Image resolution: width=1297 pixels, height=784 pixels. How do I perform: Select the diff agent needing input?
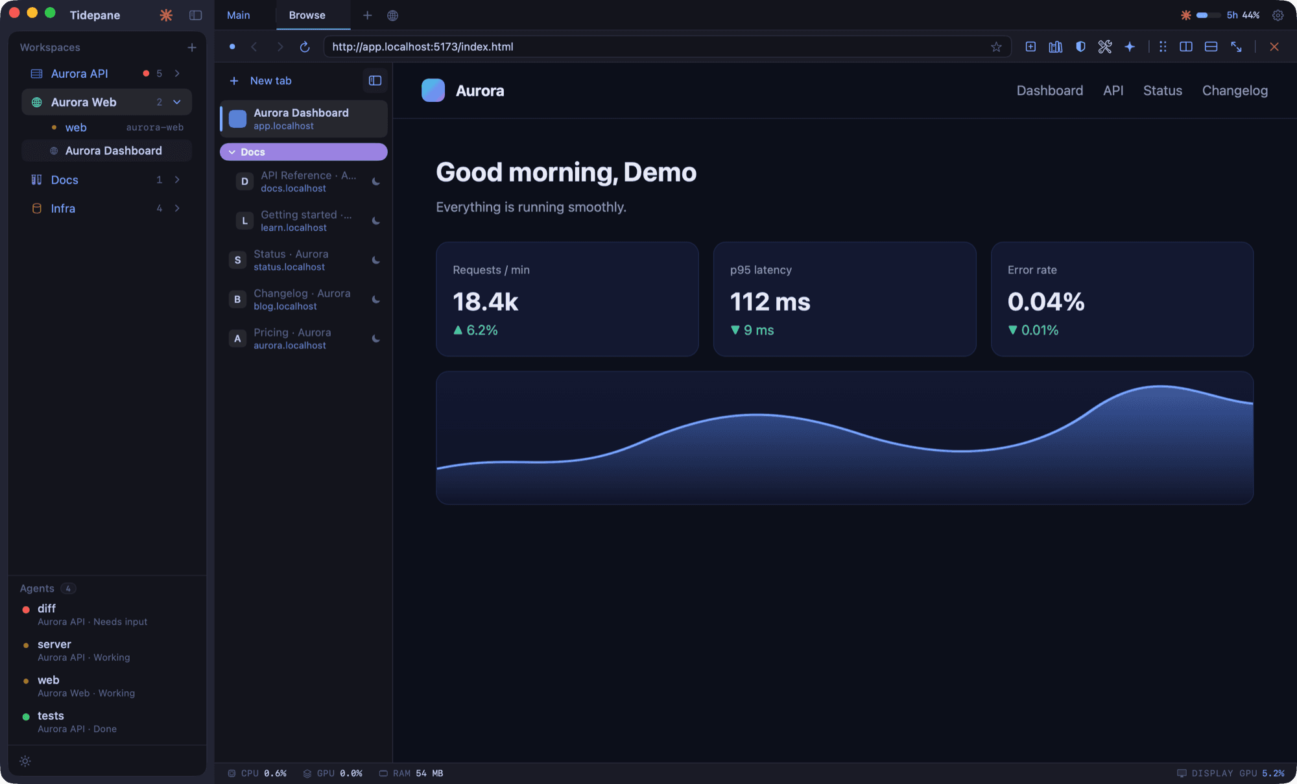pos(107,614)
